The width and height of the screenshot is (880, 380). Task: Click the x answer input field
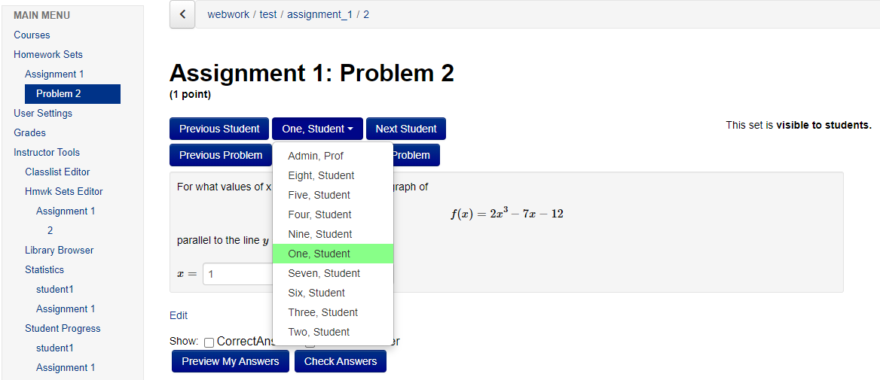click(x=237, y=274)
